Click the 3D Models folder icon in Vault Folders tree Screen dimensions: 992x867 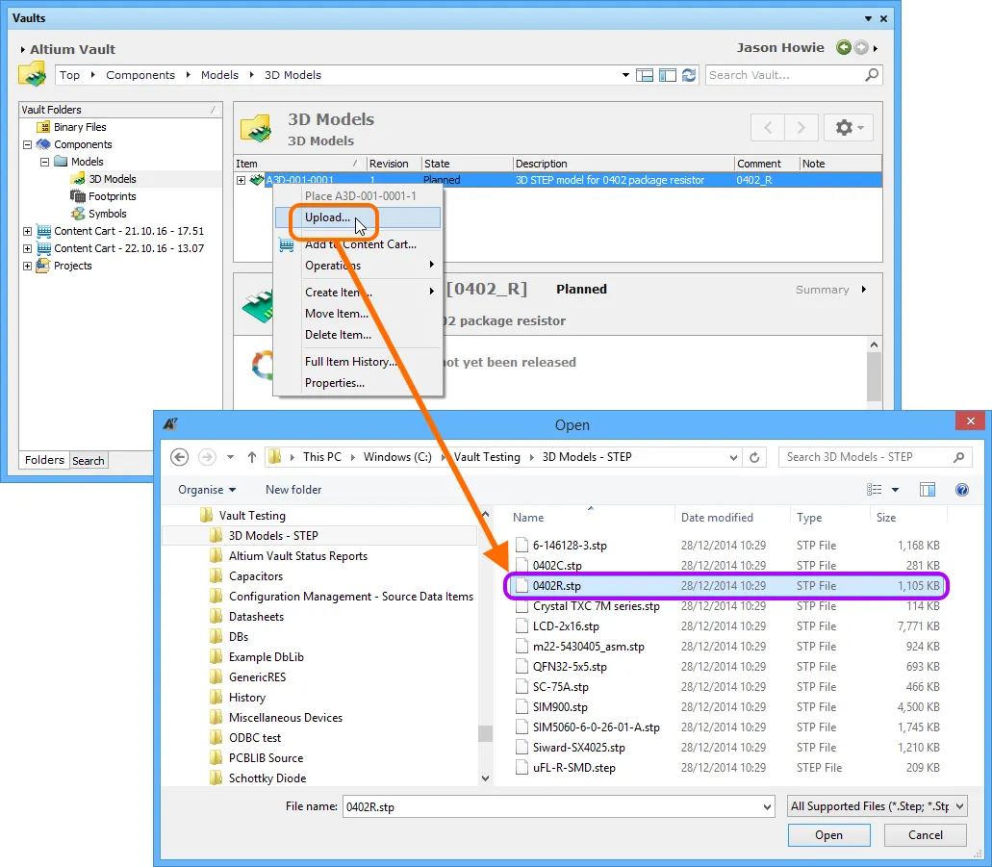(x=79, y=179)
